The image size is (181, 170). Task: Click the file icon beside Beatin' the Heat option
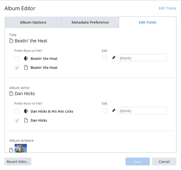[x=26, y=67]
